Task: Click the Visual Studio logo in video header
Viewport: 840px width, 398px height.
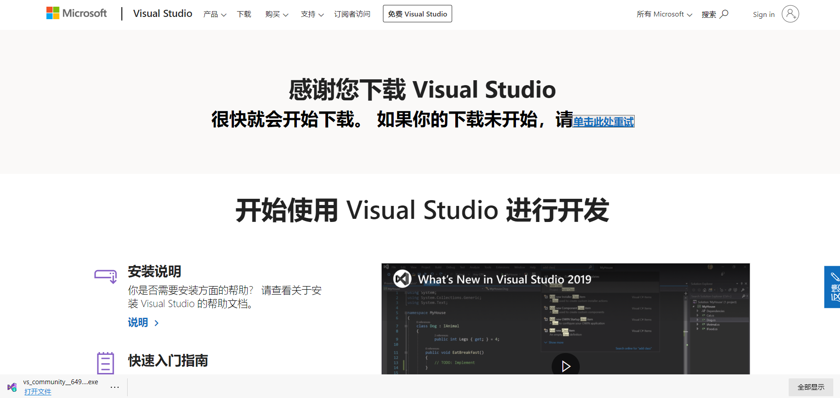Action: (402, 279)
